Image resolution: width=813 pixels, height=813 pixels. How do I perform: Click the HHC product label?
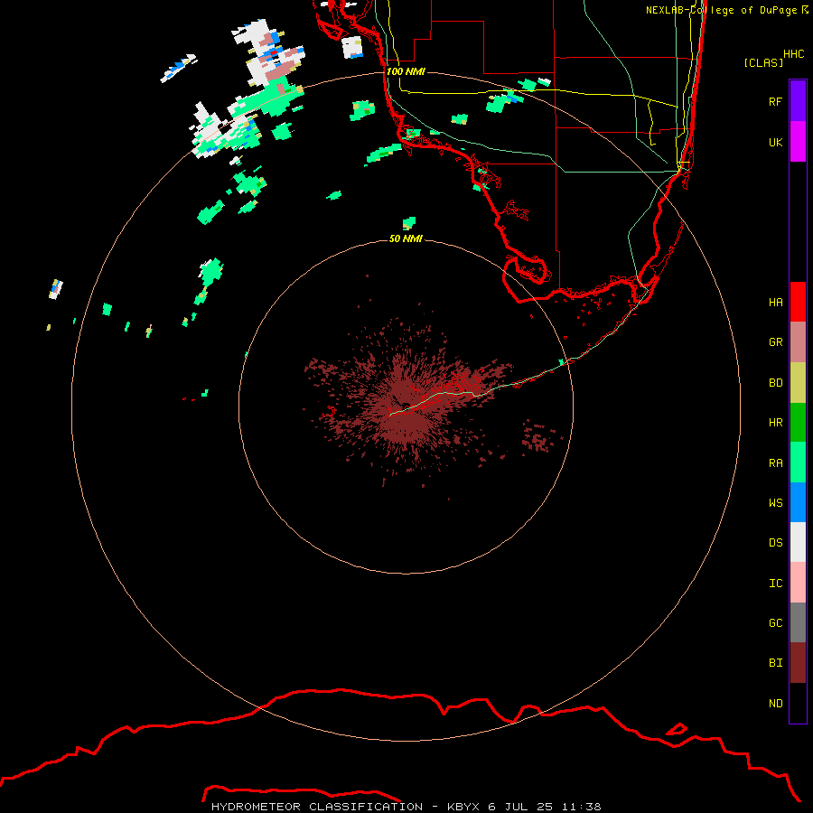[x=793, y=54]
